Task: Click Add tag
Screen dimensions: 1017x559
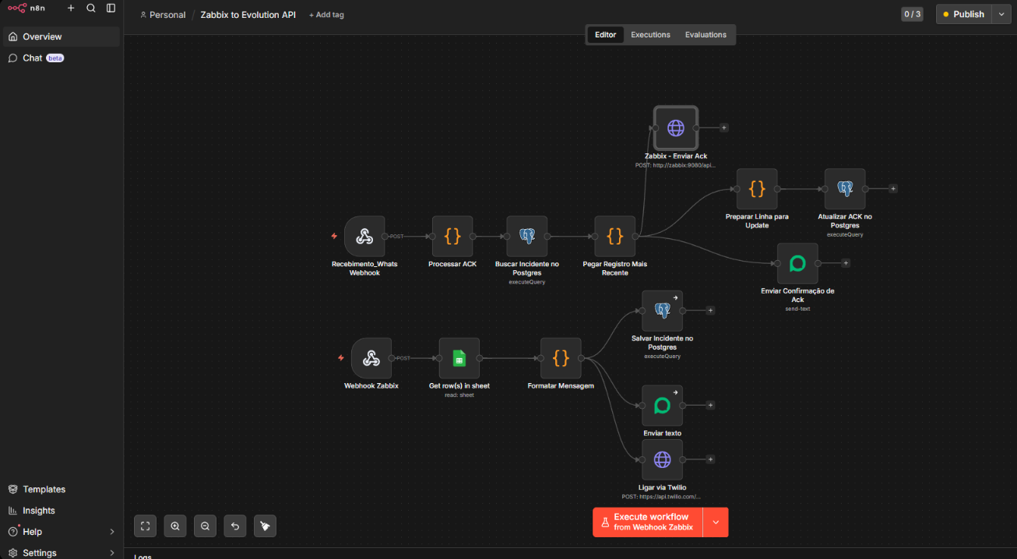Action: [326, 15]
